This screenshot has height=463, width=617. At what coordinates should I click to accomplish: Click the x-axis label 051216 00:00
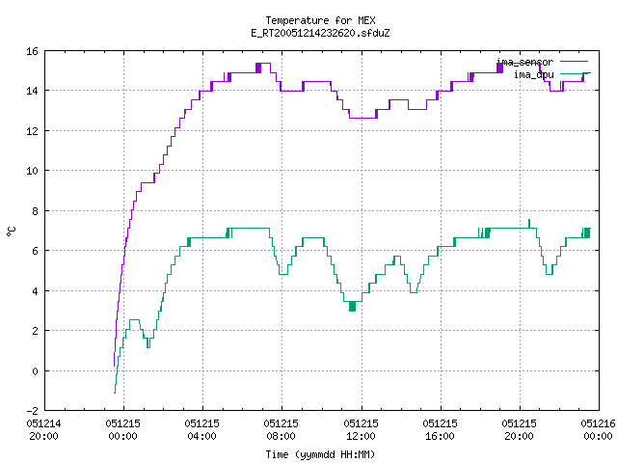point(598,429)
